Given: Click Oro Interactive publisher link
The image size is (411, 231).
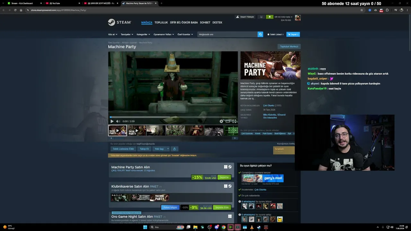Looking at the screenshot, I should coord(270,118).
